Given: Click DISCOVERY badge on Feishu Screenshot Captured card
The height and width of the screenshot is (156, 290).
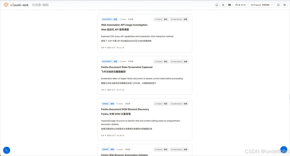Looking at the screenshot, I should (x=110, y=62).
